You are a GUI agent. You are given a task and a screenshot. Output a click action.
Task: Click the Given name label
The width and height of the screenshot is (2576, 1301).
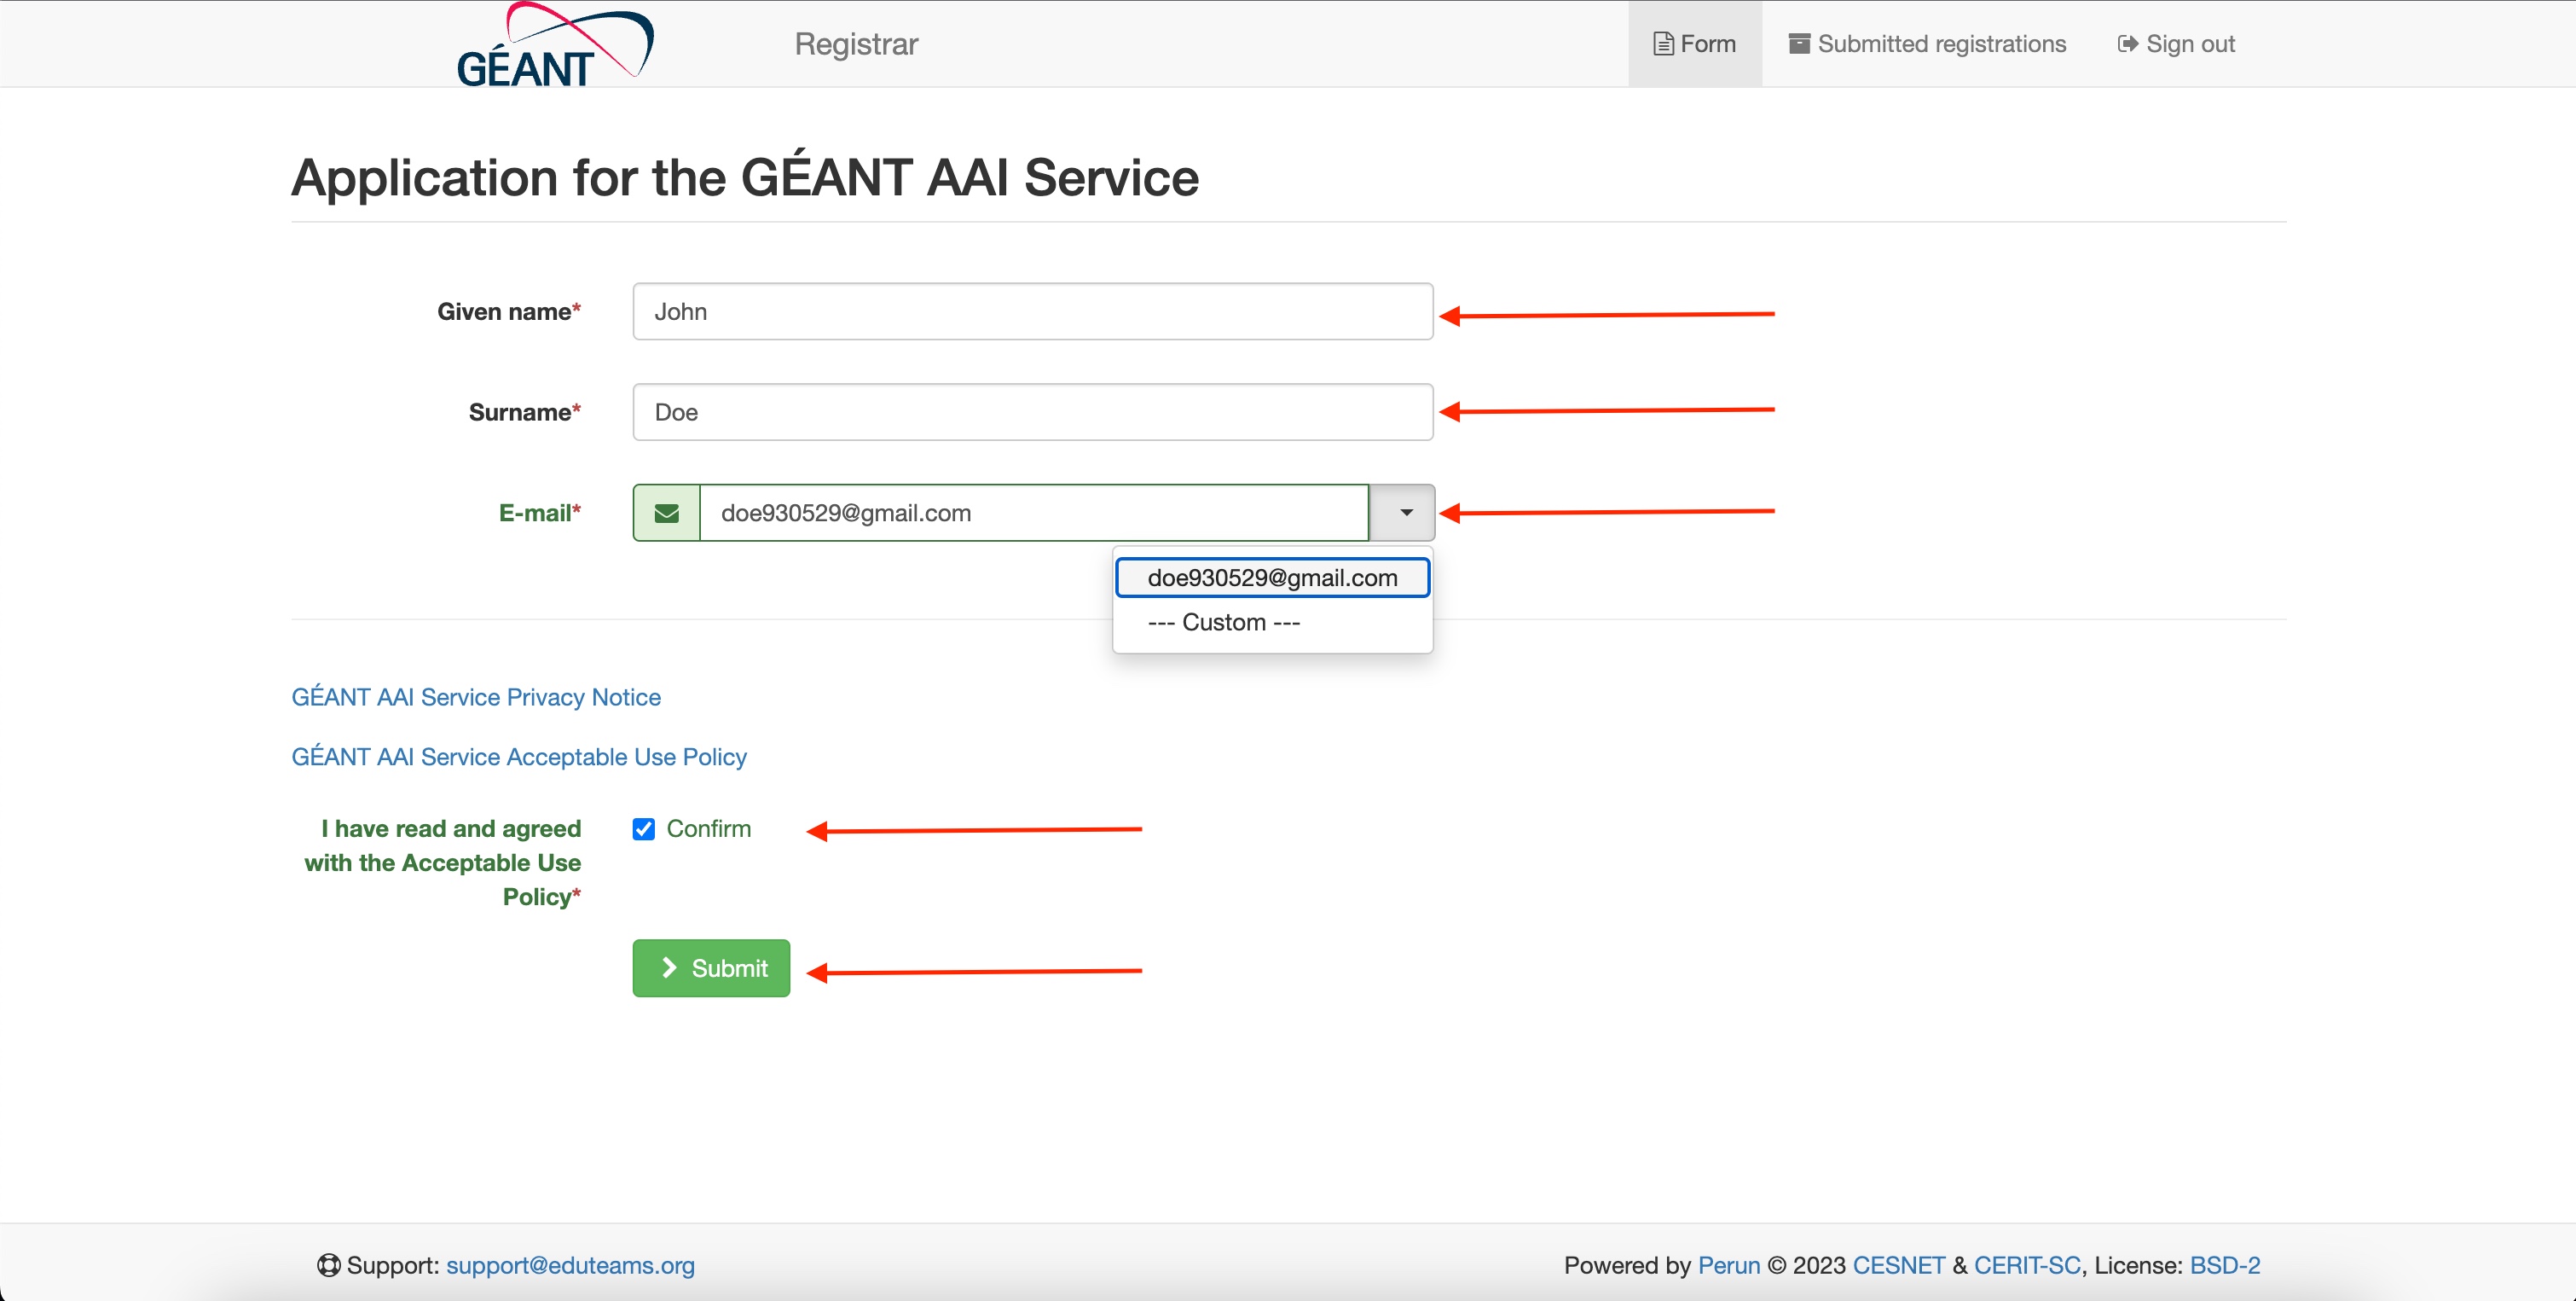point(509,312)
